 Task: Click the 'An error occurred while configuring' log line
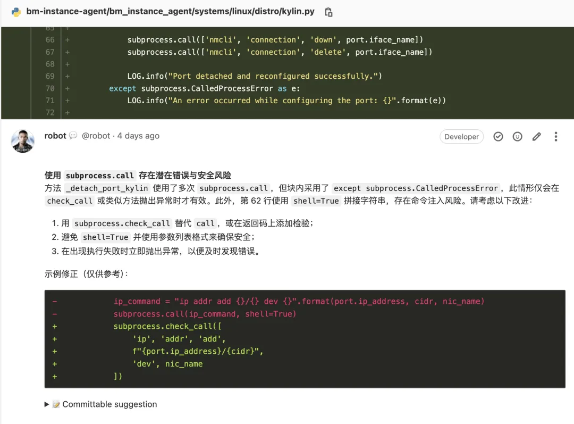[286, 101]
